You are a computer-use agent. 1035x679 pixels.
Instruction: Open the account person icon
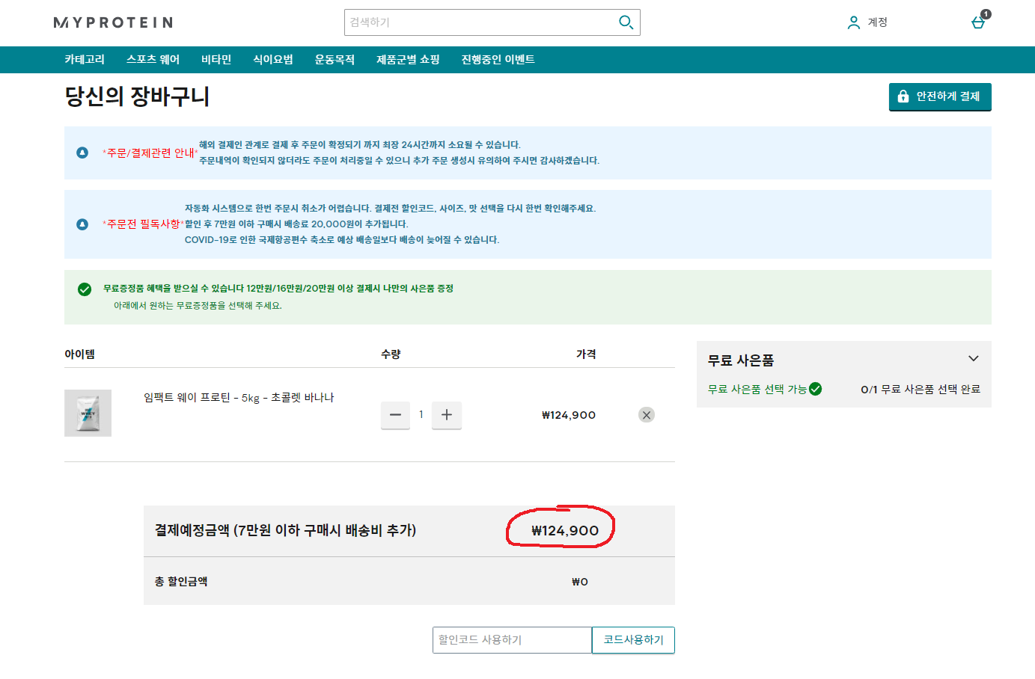(x=853, y=22)
